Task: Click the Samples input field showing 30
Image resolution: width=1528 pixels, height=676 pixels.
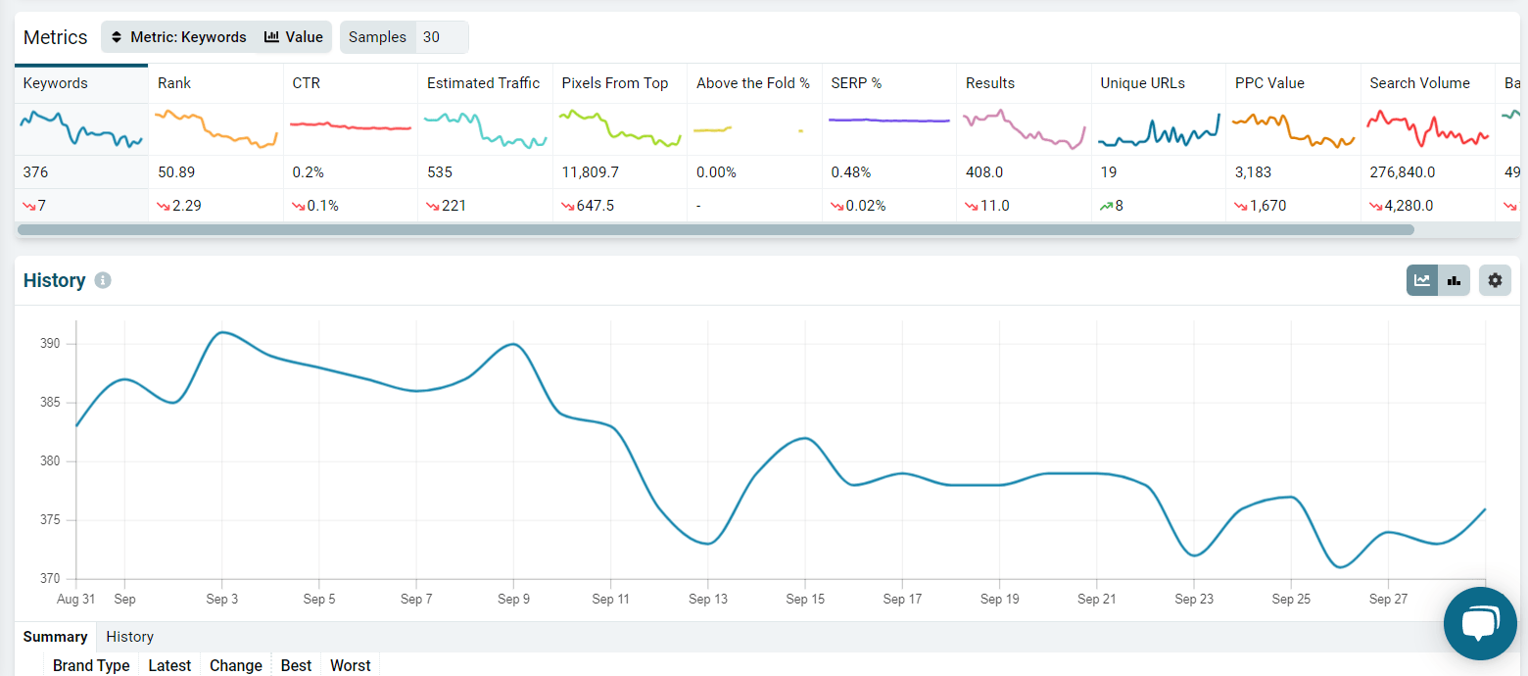Action: pos(442,37)
